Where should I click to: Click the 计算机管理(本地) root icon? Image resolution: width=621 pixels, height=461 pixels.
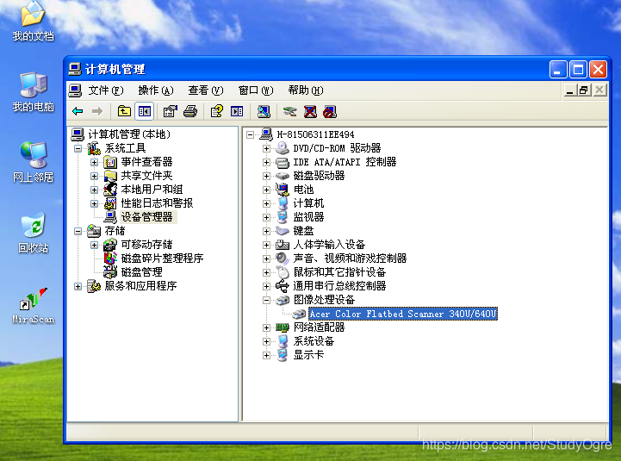[78, 134]
